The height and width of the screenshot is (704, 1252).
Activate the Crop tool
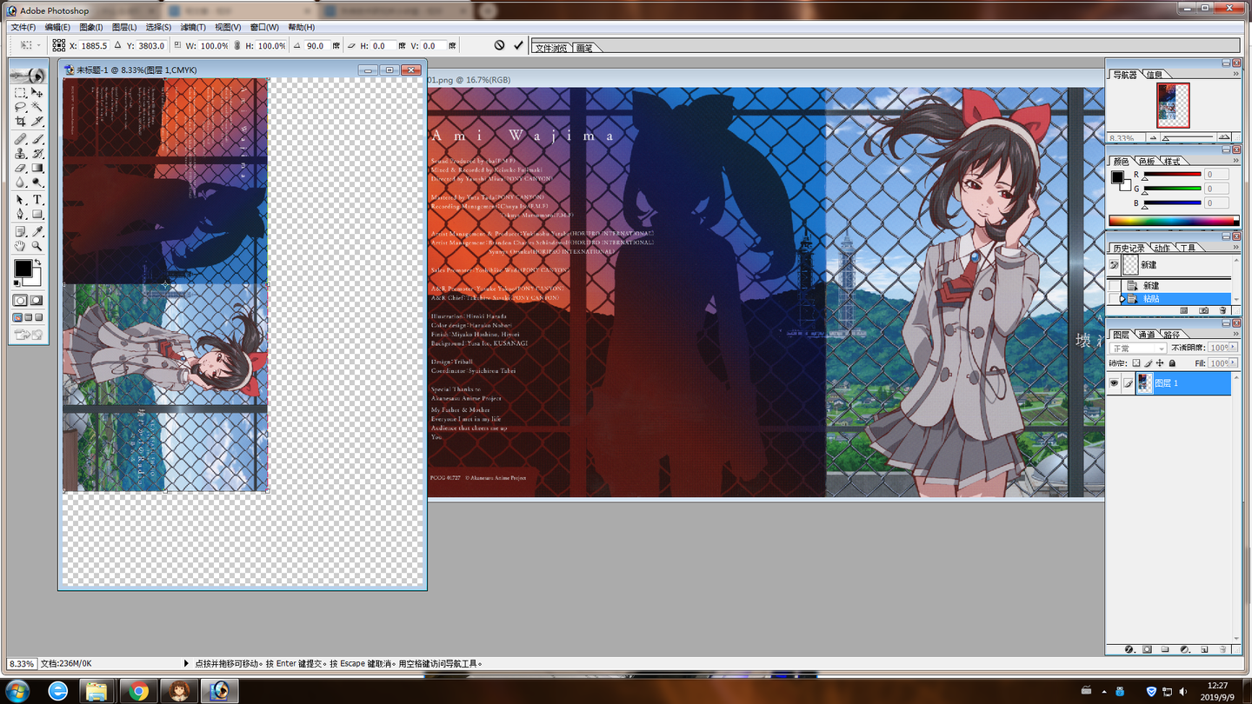(x=20, y=122)
